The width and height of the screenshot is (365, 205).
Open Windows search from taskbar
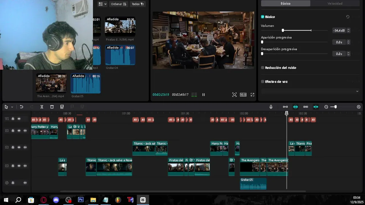pyautogui.click(x=18, y=200)
